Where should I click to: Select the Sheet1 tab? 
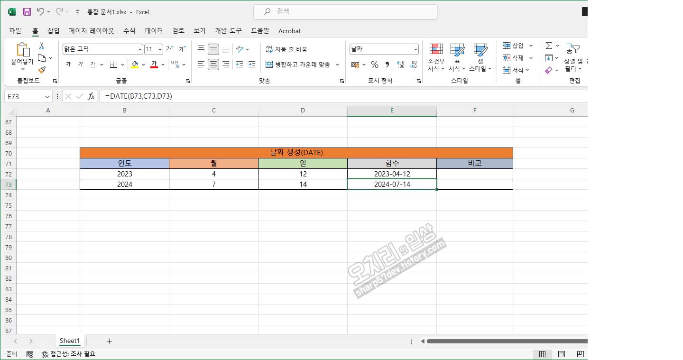click(70, 341)
